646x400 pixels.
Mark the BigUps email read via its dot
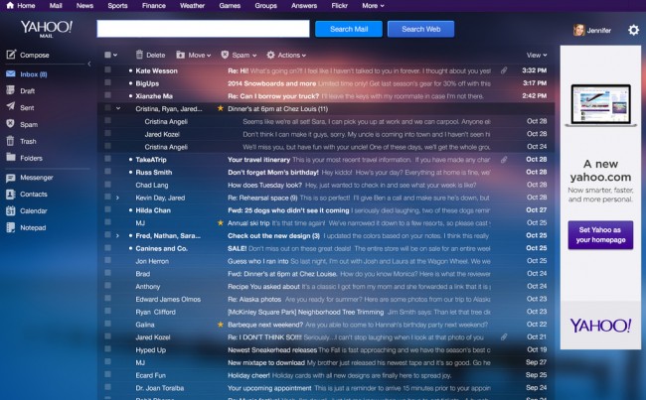[130, 83]
